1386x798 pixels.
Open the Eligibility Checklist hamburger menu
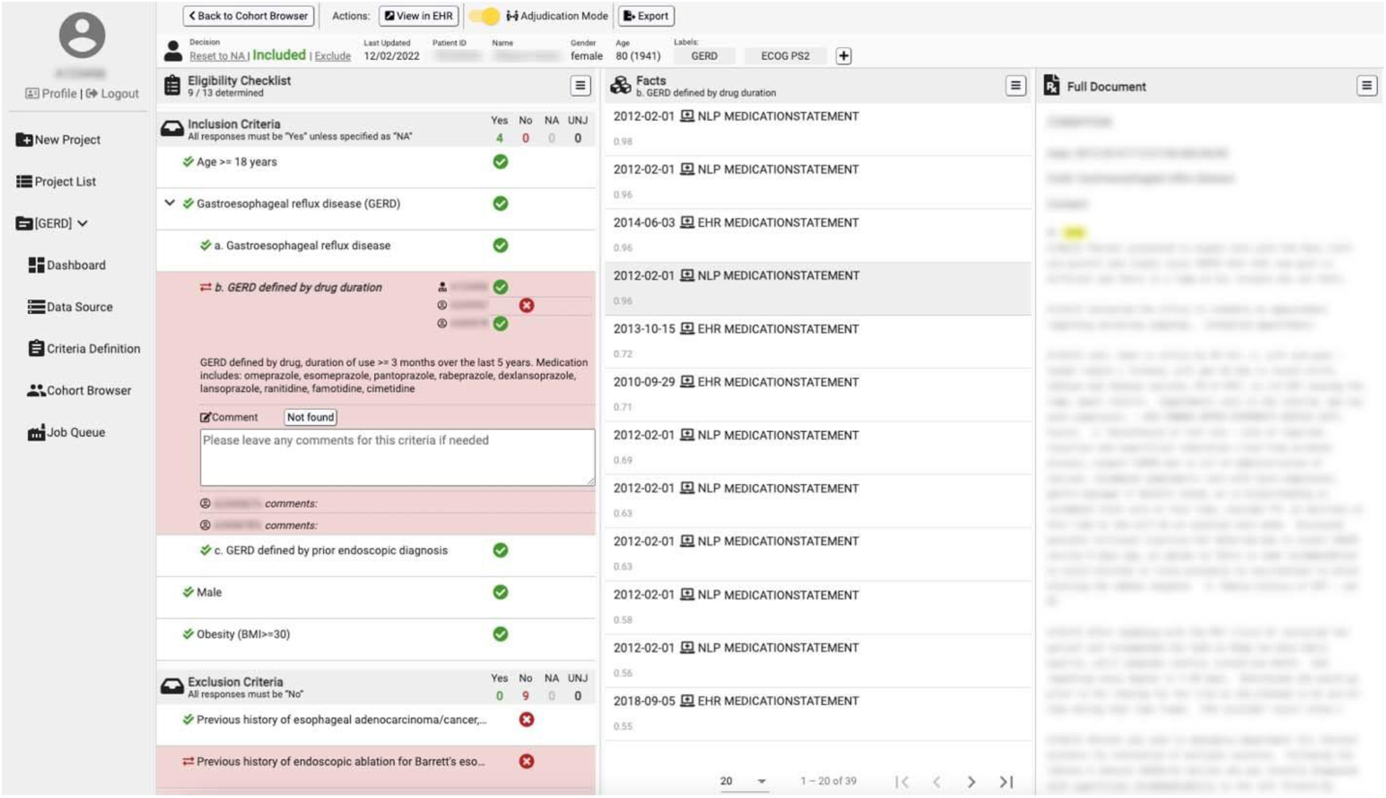point(580,85)
